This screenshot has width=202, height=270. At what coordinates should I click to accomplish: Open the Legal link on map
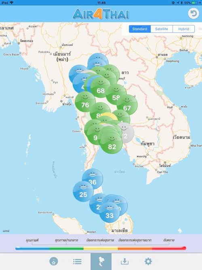(6, 231)
